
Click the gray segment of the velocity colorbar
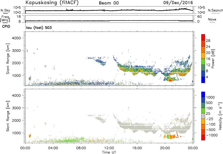pos(203,116)
